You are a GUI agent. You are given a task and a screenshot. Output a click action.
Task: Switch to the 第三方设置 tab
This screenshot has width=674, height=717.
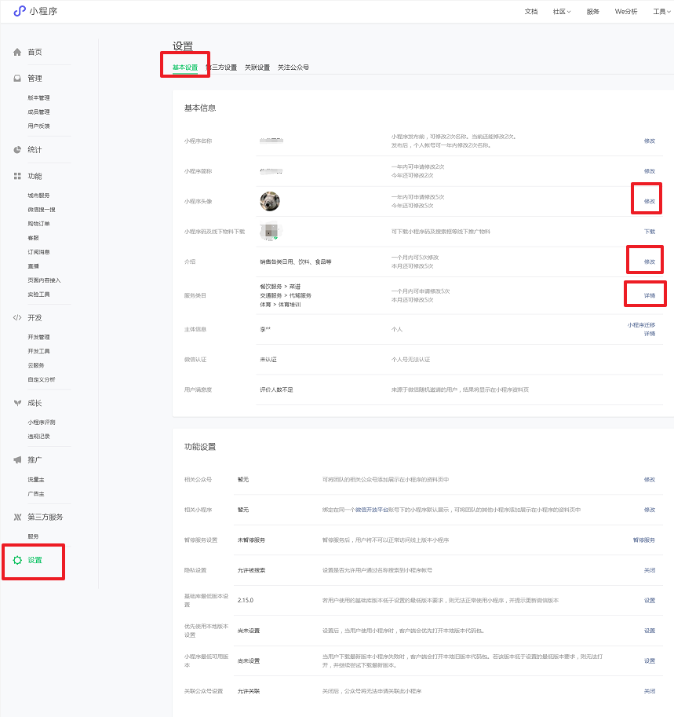point(221,68)
